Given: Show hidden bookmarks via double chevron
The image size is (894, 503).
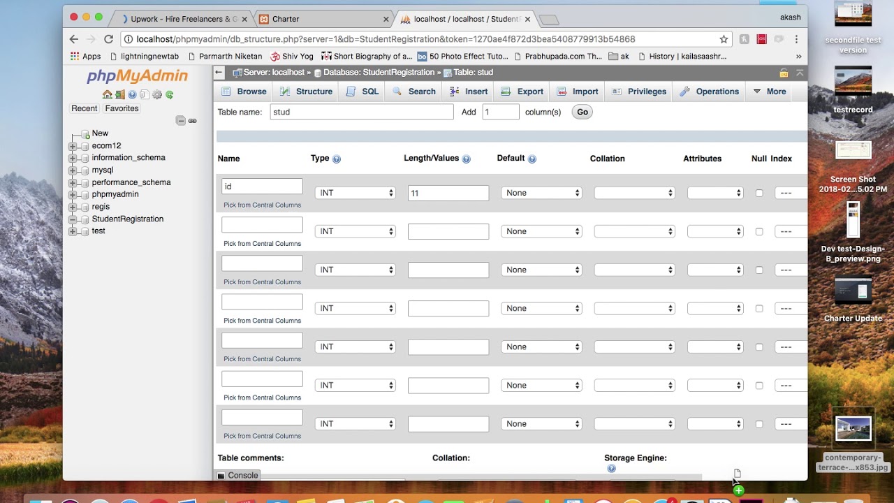Looking at the screenshot, I should [x=798, y=57].
